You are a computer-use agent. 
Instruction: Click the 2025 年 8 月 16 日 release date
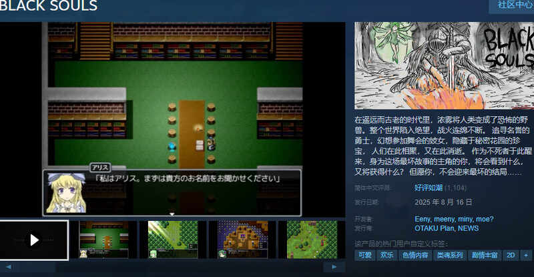443,202
